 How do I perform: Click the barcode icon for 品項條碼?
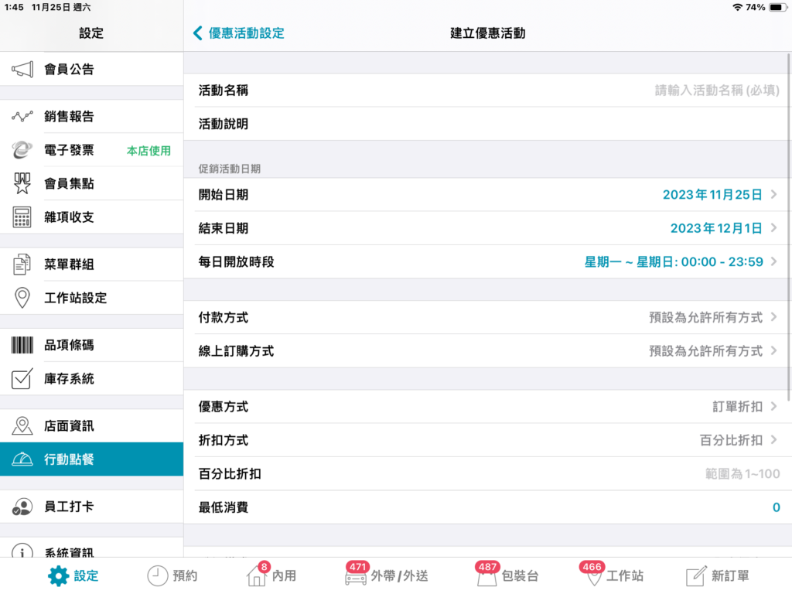[22, 345]
